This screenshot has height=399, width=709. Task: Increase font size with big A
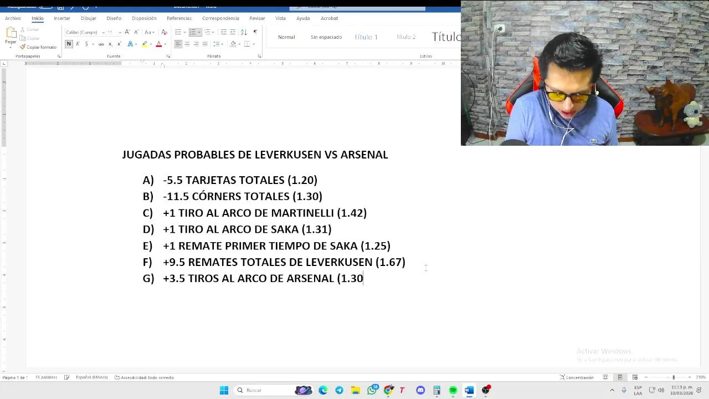(x=127, y=32)
